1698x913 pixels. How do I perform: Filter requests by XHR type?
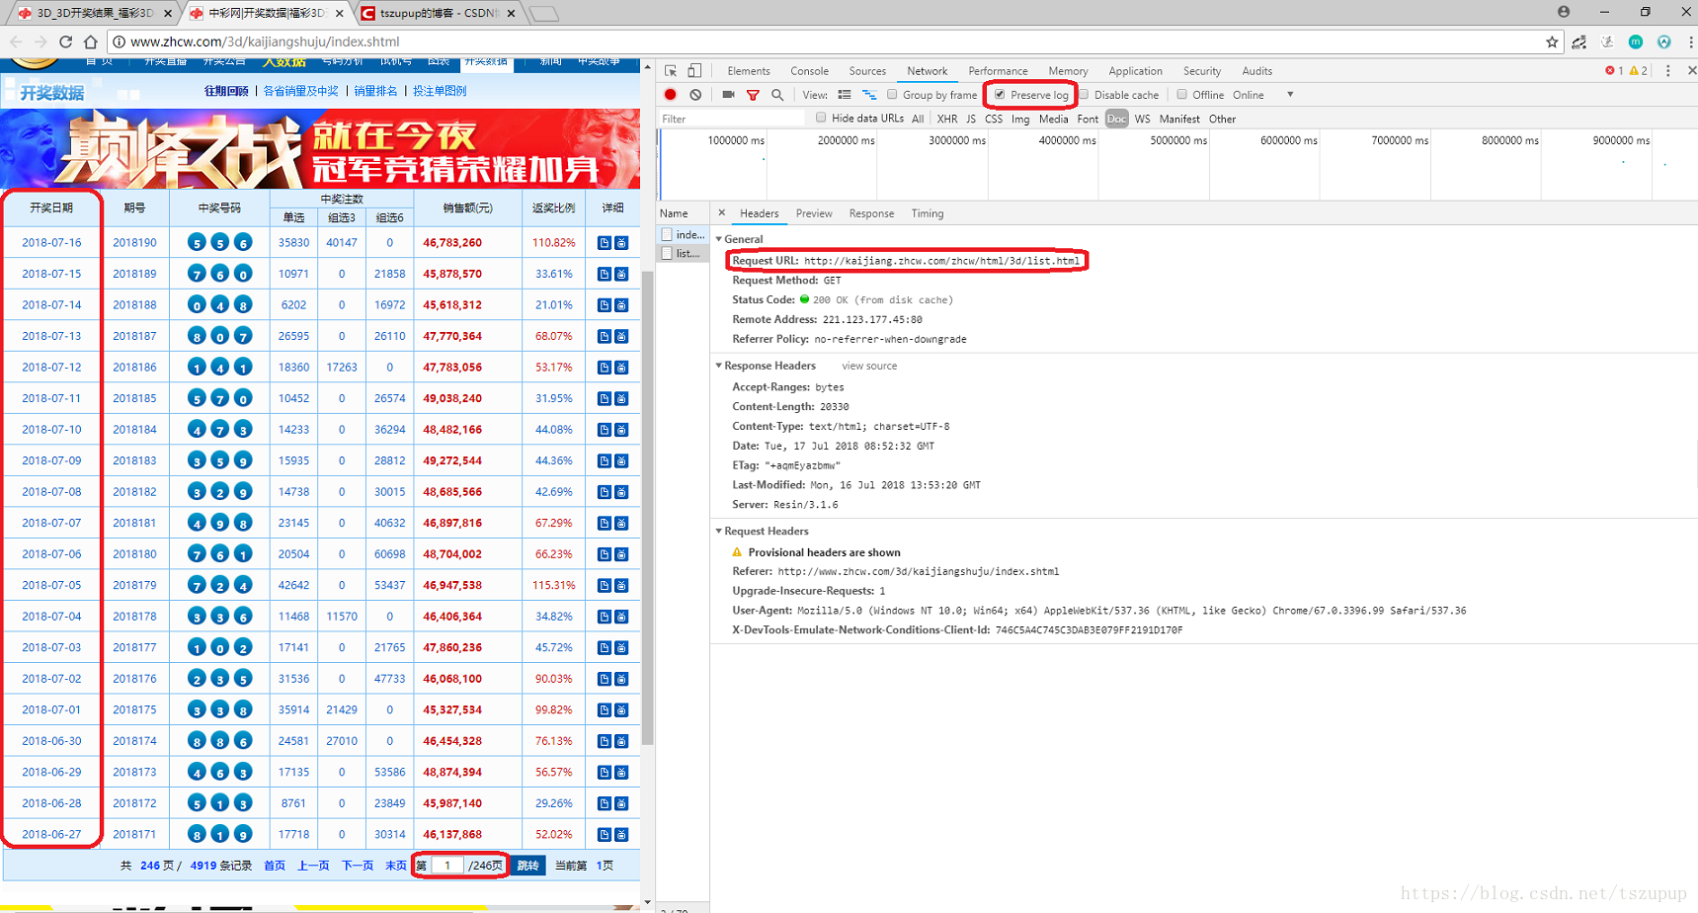(x=946, y=119)
